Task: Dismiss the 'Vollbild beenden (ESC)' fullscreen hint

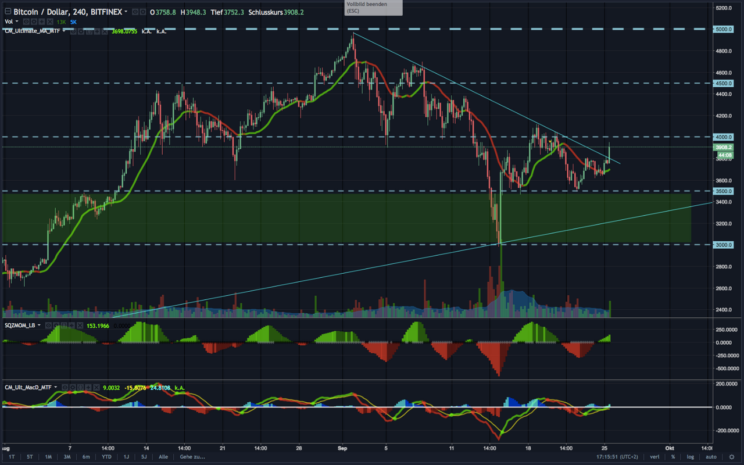Action: click(x=373, y=8)
